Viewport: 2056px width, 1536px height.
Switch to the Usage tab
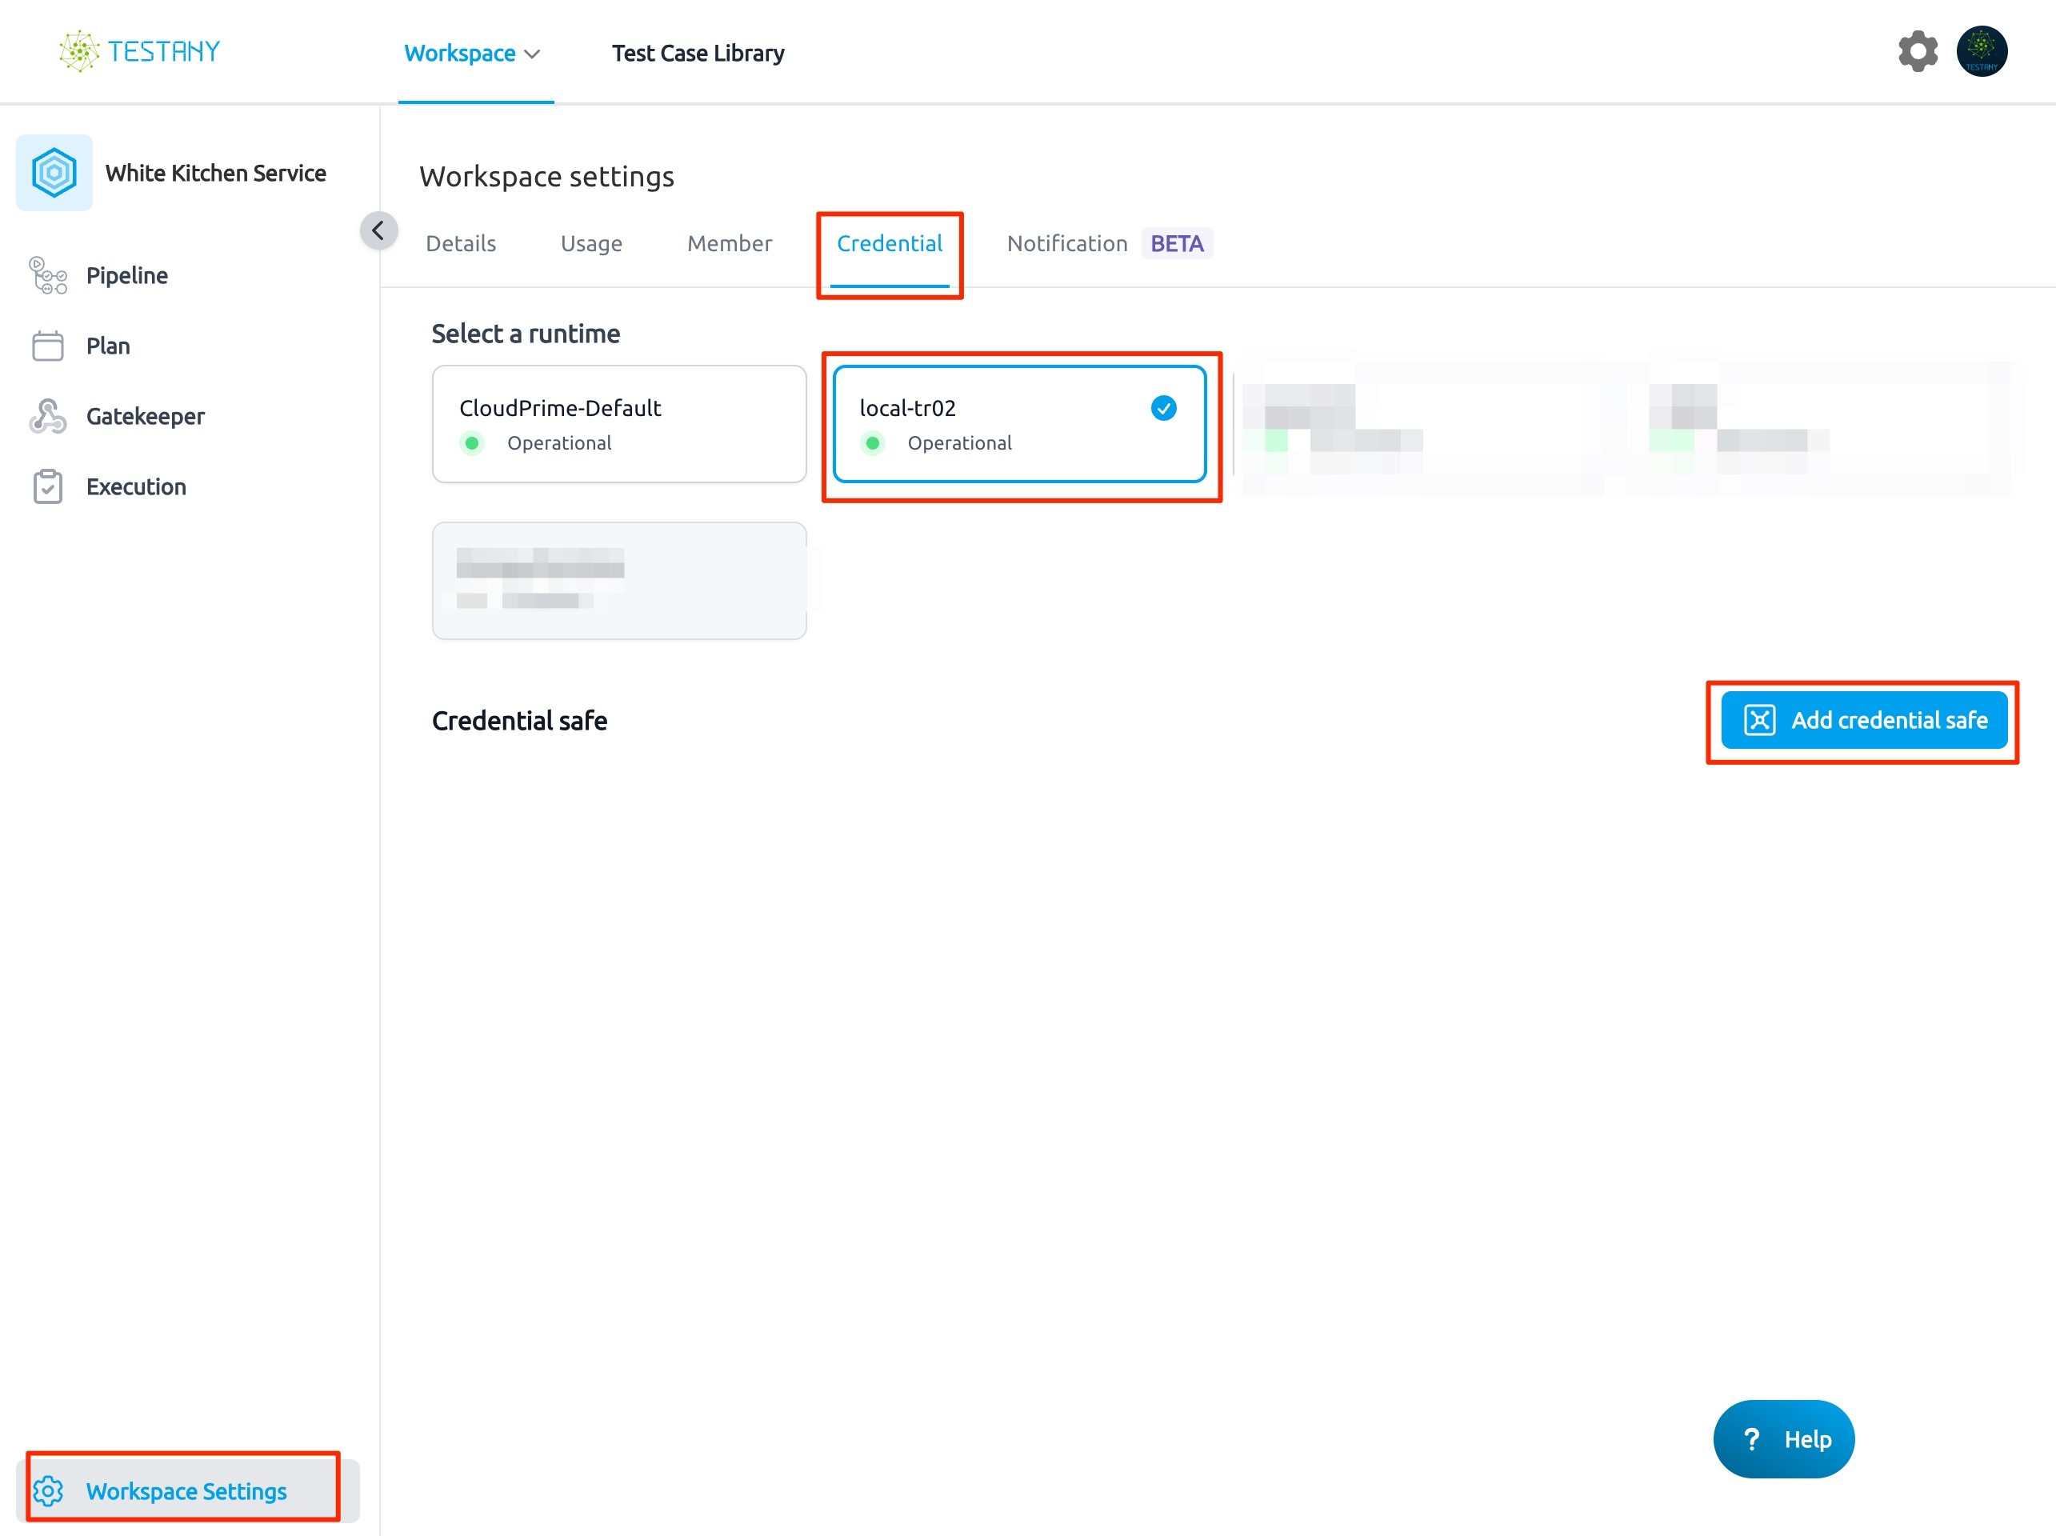pyautogui.click(x=591, y=243)
